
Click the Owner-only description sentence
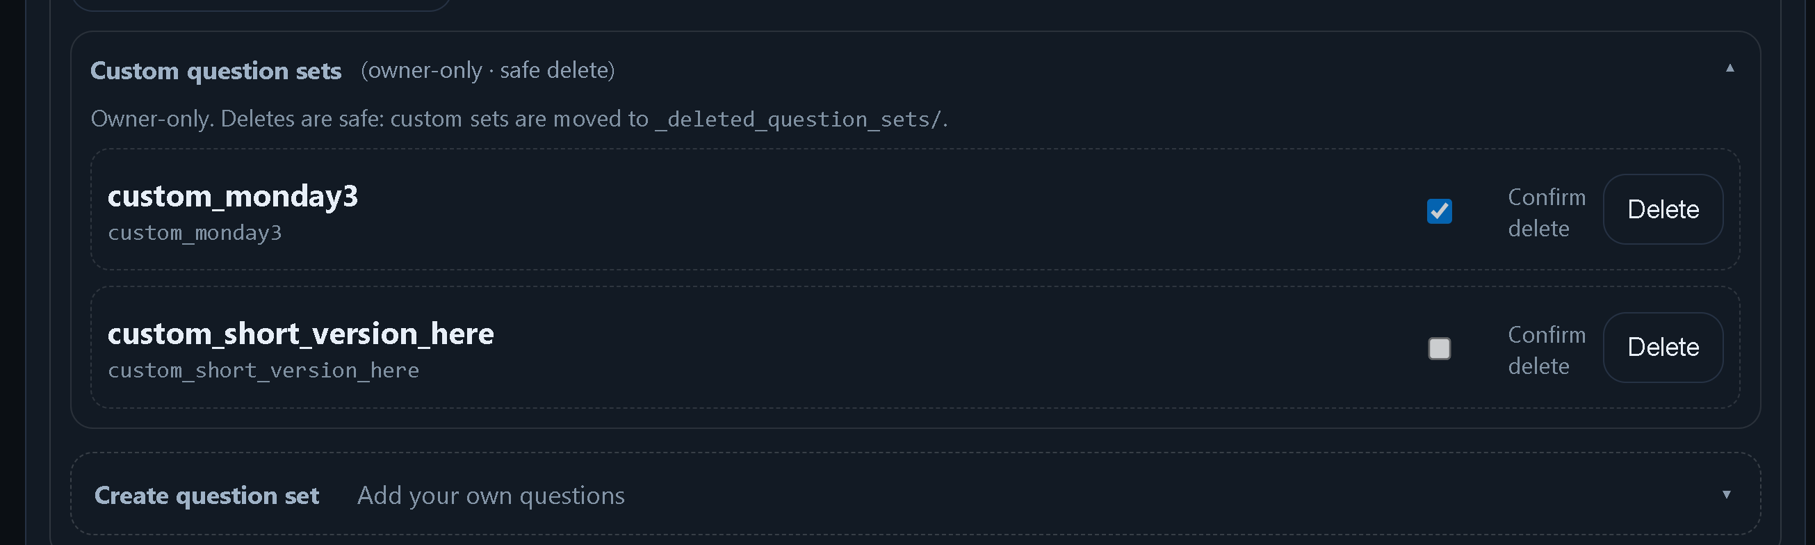[366, 119]
